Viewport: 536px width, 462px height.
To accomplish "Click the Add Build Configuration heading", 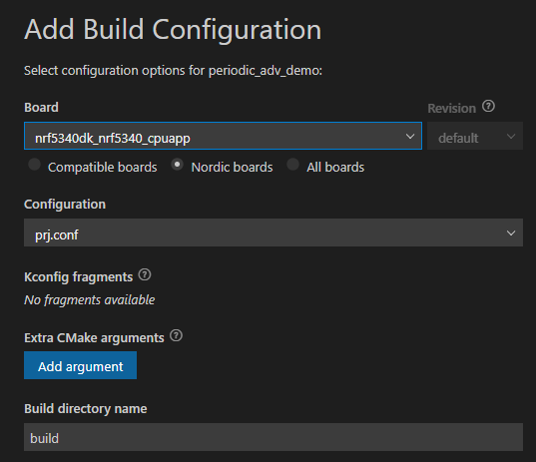I will point(173,30).
